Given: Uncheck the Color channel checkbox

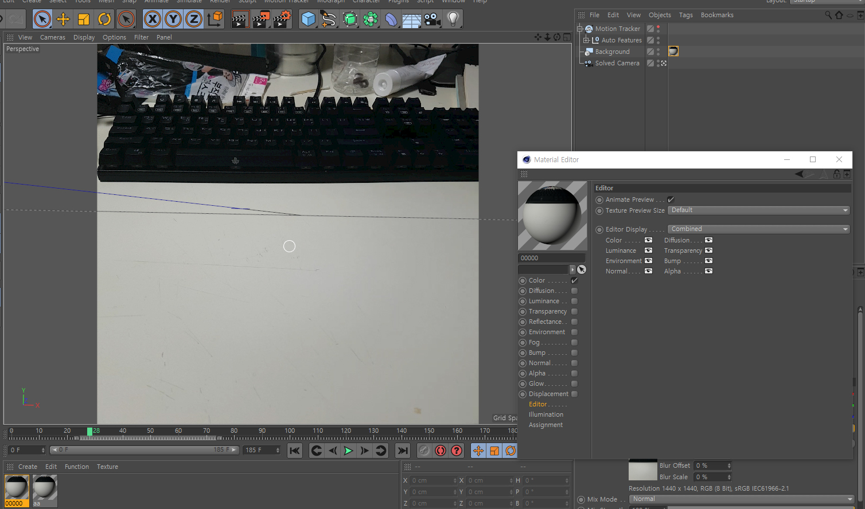Looking at the screenshot, I should tap(574, 280).
